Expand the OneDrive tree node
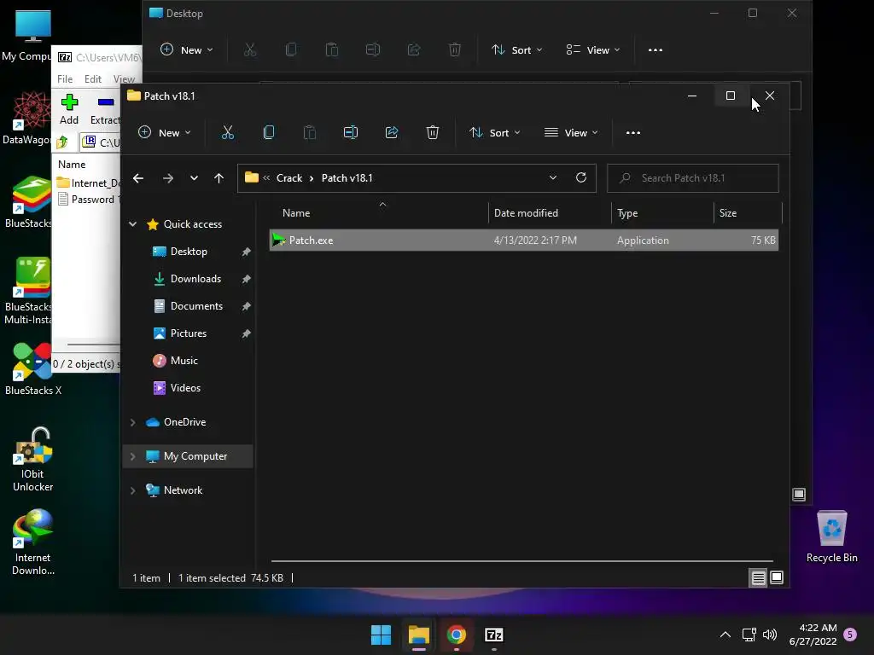874x655 pixels. point(132,422)
